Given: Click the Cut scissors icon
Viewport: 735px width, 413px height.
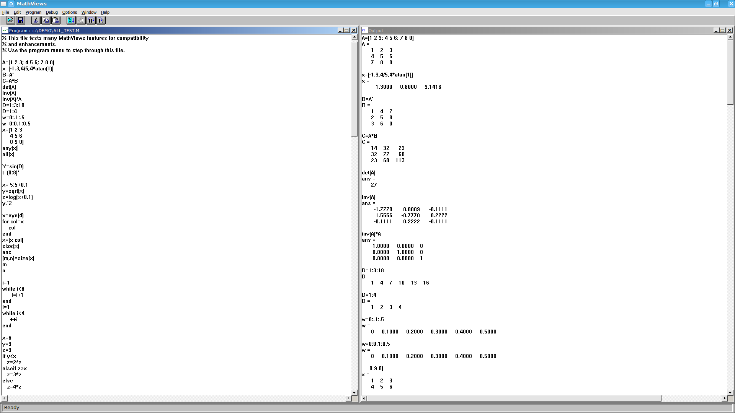Looking at the screenshot, I should click(36, 20).
